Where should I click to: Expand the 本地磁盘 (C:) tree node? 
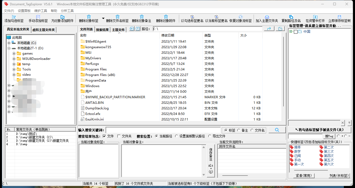click(x=9, y=43)
